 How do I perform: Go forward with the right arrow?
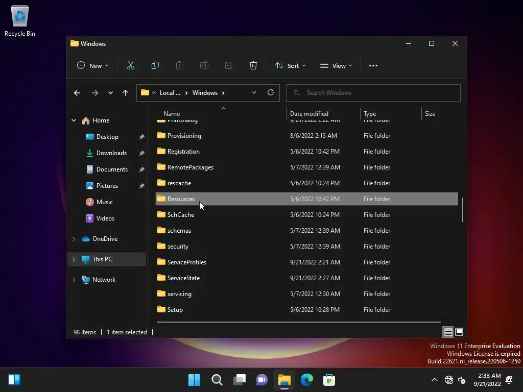pyautogui.click(x=95, y=93)
